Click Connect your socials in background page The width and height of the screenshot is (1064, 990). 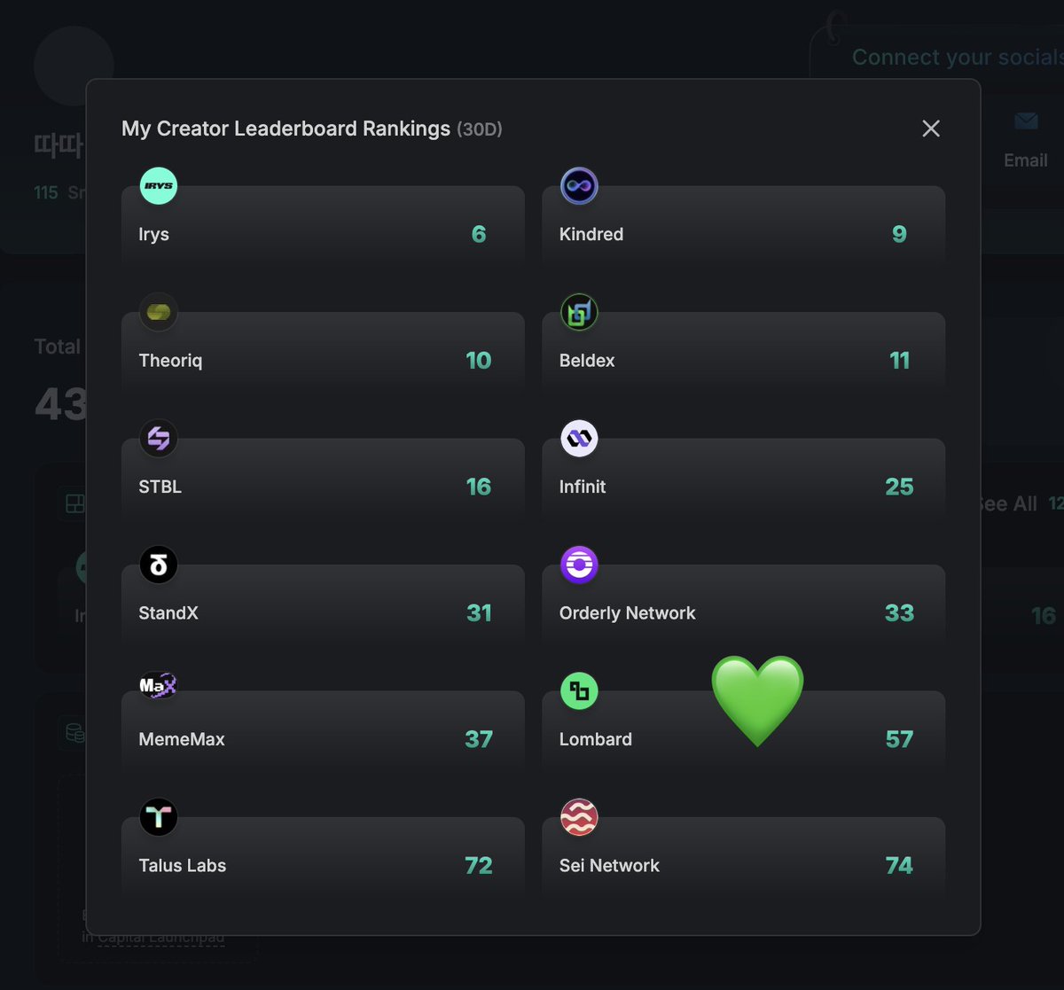tap(958, 58)
